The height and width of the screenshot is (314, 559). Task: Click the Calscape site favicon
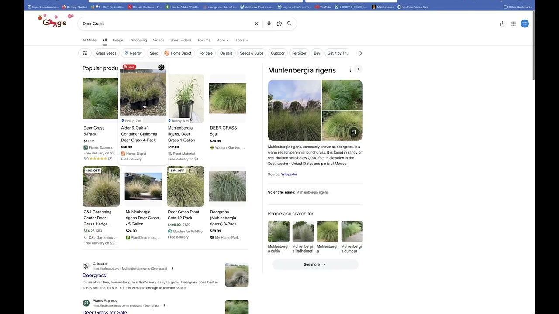[x=86, y=266]
